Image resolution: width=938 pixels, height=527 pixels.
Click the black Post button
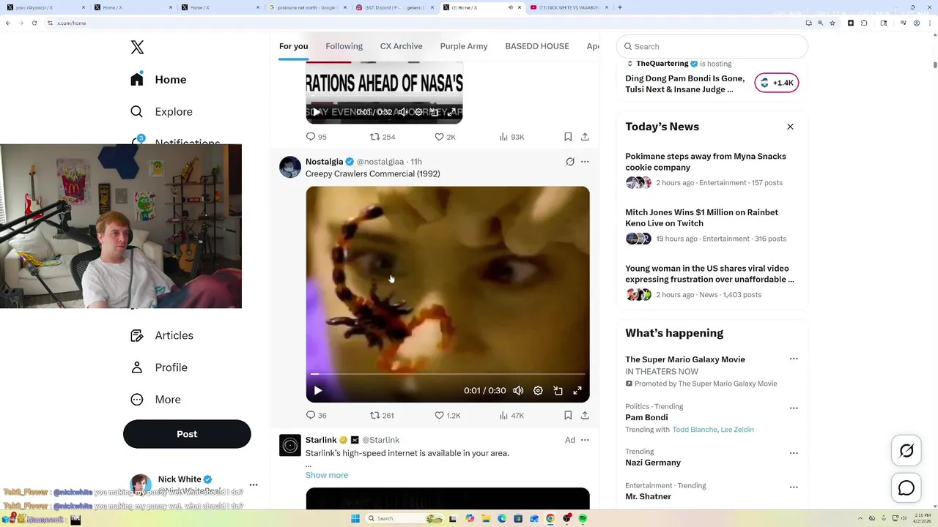[187, 434]
